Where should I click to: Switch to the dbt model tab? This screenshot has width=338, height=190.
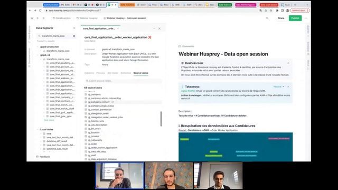click(x=112, y=73)
